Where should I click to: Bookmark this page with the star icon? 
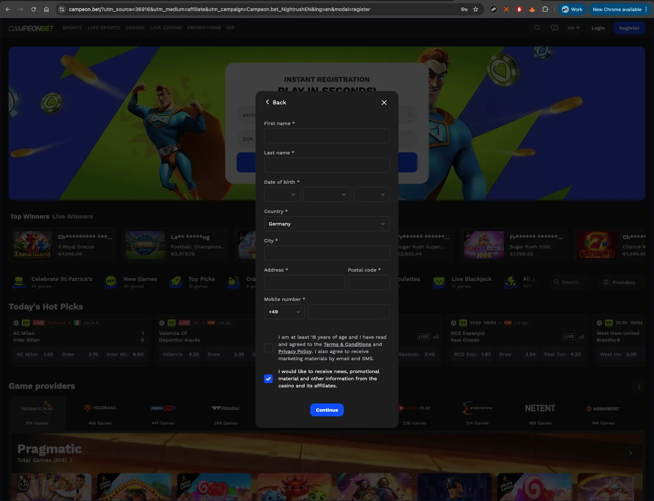pyautogui.click(x=476, y=9)
